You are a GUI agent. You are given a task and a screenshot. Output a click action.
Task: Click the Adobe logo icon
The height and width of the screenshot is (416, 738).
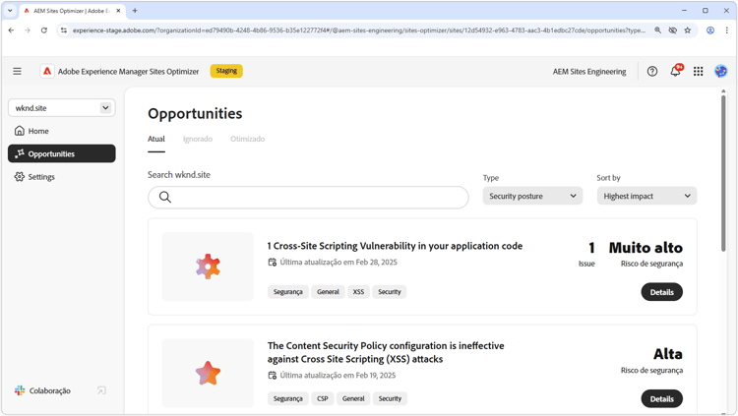point(47,71)
